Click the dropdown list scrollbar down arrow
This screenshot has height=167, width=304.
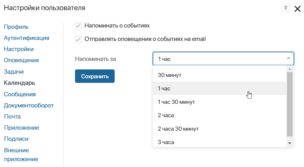click(290, 143)
